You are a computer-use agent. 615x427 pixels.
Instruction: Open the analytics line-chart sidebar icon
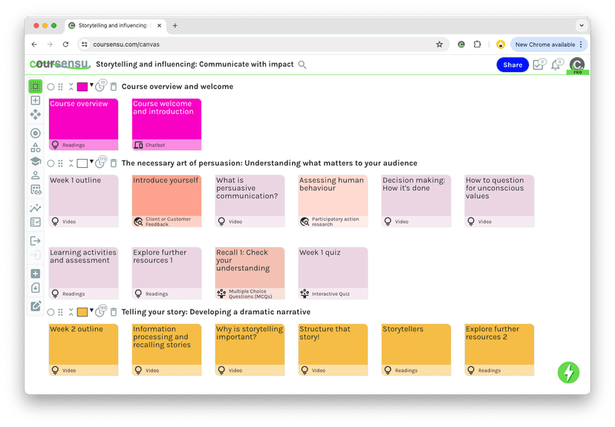(36, 208)
